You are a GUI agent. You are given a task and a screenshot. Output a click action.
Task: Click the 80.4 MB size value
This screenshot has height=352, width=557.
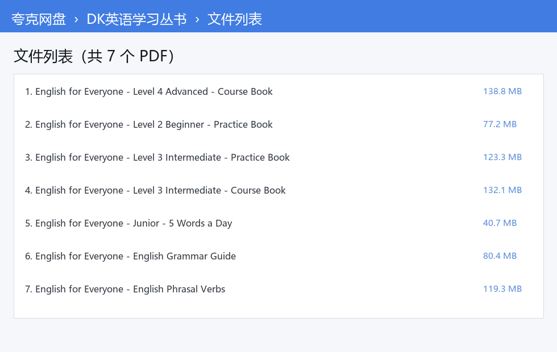point(500,256)
